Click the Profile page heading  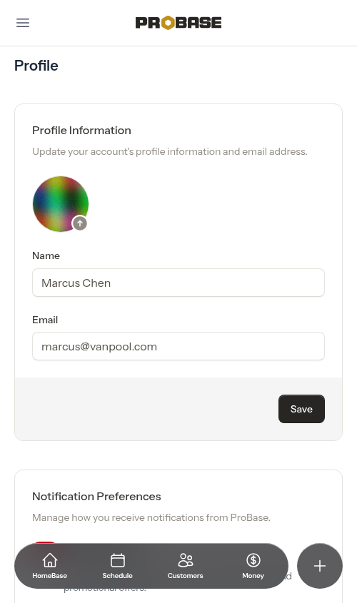tap(36, 66)
